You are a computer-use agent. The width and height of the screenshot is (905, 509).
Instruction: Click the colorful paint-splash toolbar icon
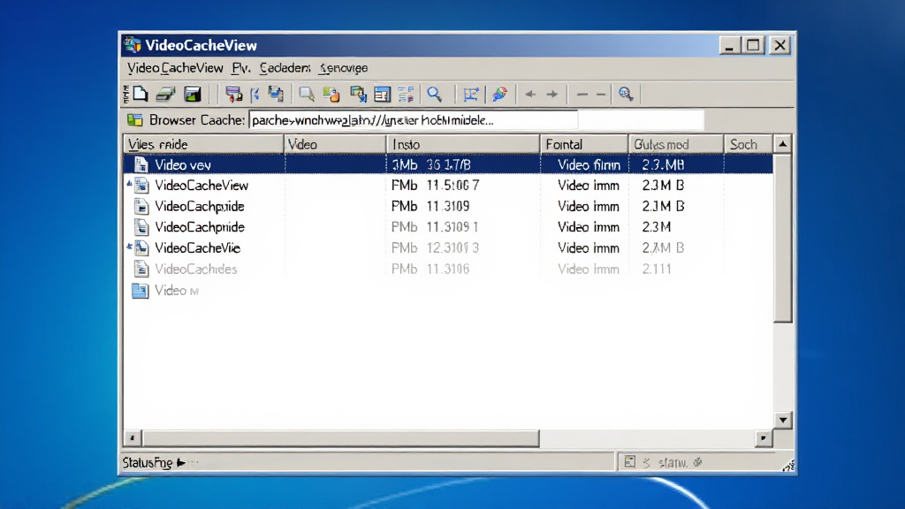[x=500, y=94]
